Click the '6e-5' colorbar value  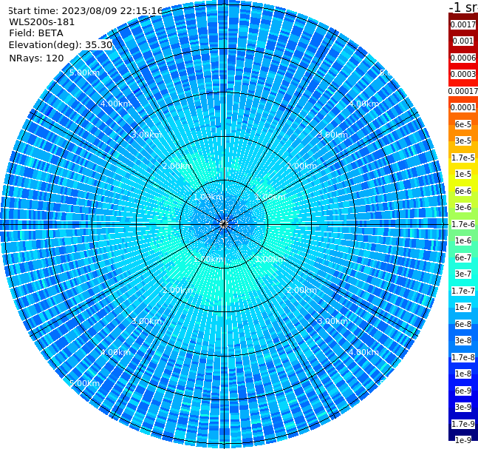tap(463, 124)
